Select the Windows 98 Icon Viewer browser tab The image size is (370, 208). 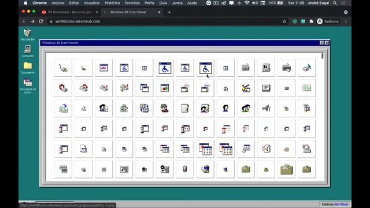[132, 12]
